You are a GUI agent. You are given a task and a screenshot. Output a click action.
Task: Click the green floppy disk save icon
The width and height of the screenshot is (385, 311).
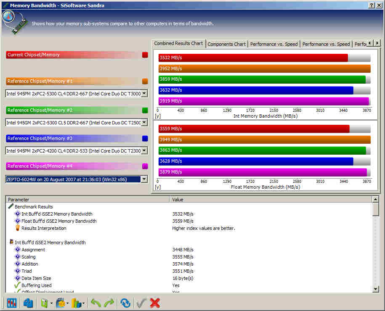(45, 303)
